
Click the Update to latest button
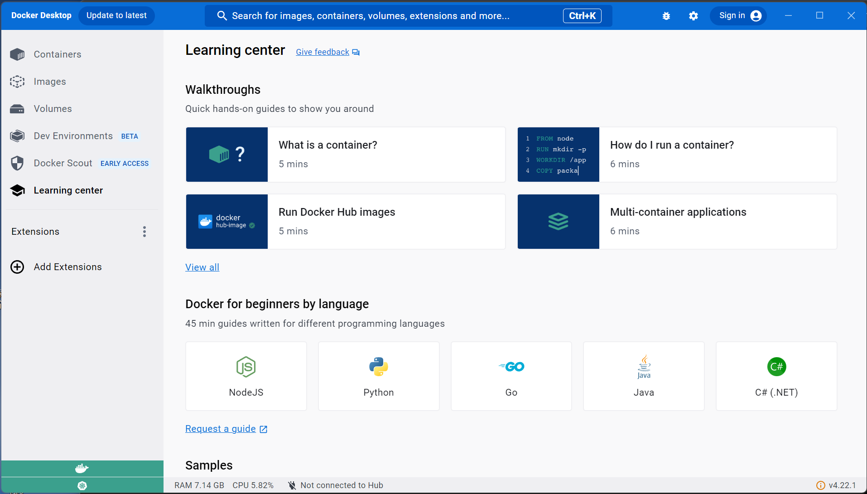116,15
